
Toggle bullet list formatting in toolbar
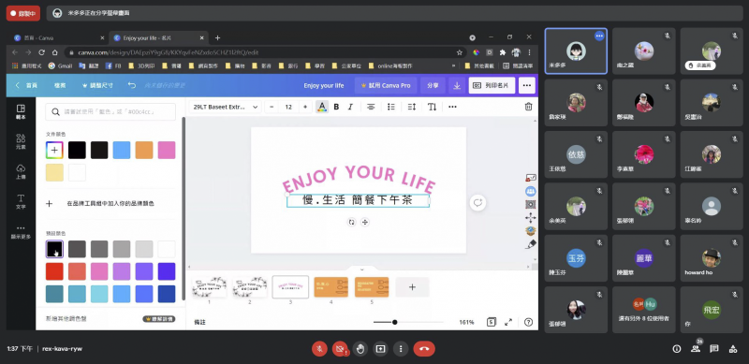tap(391, 107)
